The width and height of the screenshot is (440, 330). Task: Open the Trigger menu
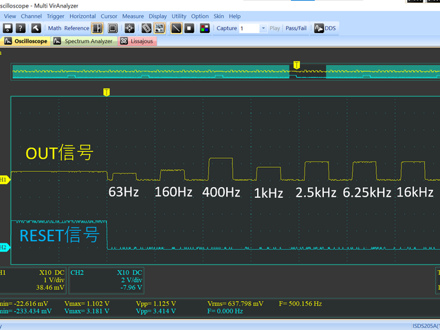[x=56, y=16]
